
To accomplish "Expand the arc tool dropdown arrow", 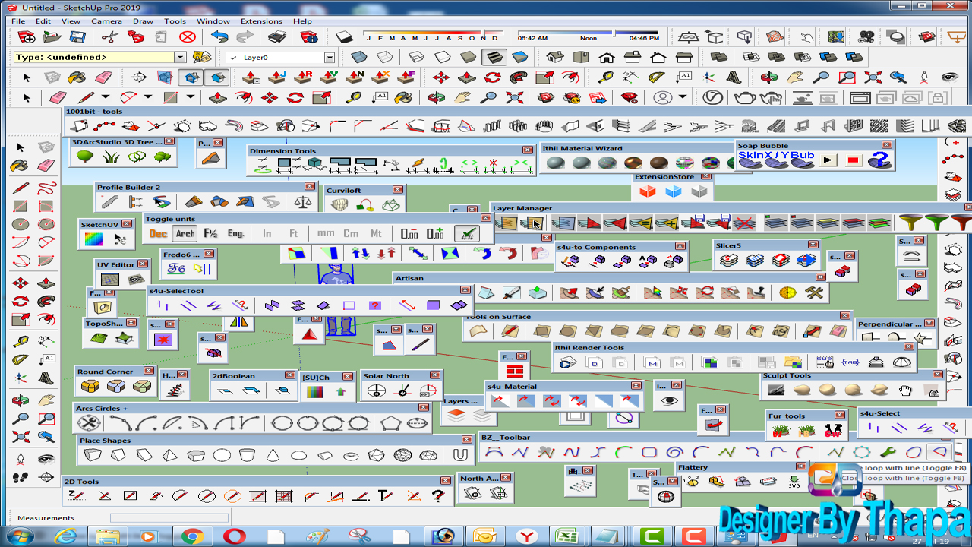I will pyautogui.click(x=147, y=97).
